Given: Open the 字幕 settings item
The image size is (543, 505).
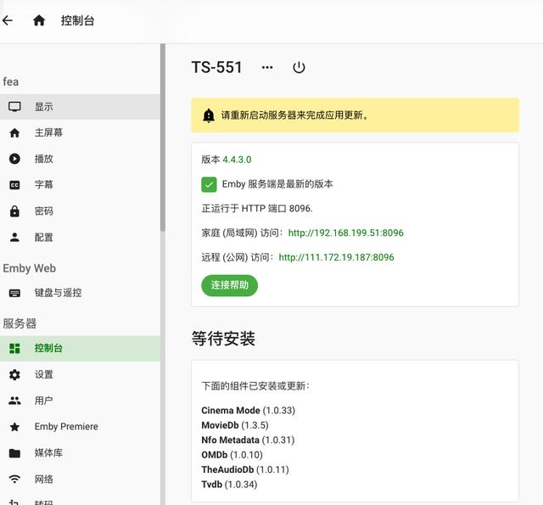Looking at the screenshot, I should [x=80, y=185].
